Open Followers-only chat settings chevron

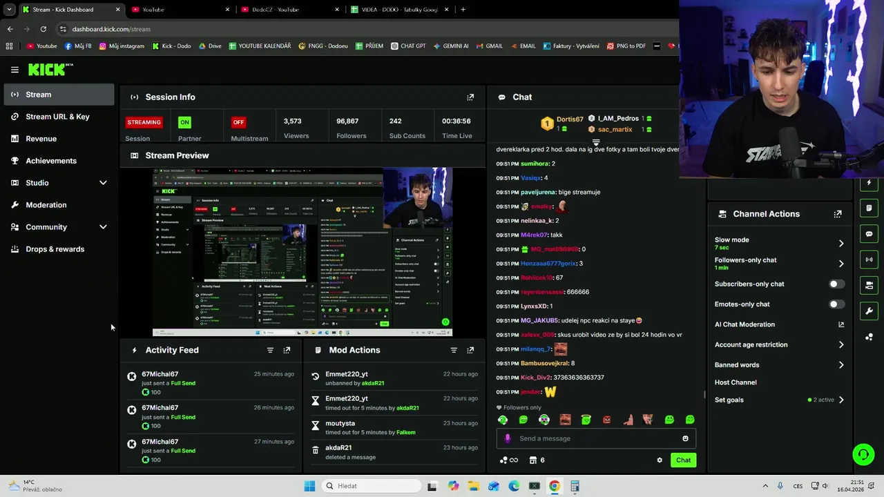click(840, 264)
